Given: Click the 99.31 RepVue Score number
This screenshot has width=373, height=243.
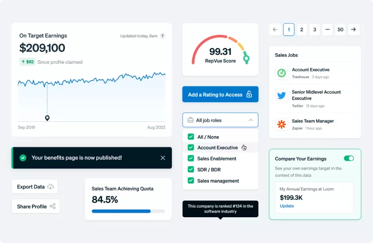Looking at the screenshot, I should [x=220, y=52].
